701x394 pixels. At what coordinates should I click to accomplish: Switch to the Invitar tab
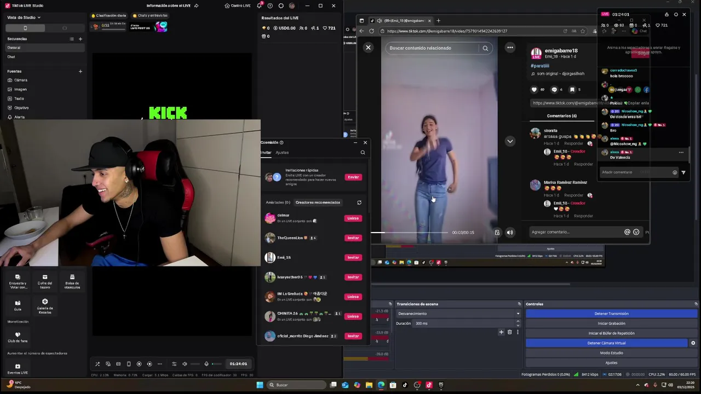coord(266,153)
